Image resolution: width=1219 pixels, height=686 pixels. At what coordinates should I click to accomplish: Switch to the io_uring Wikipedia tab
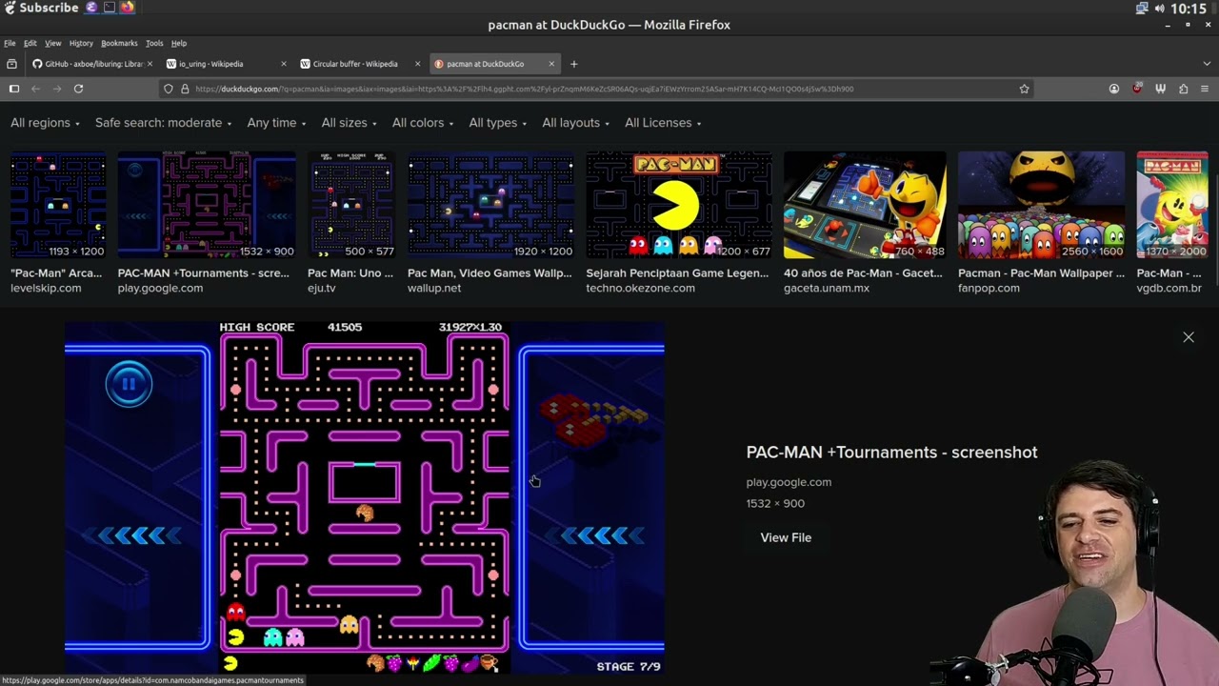[224, 64]
